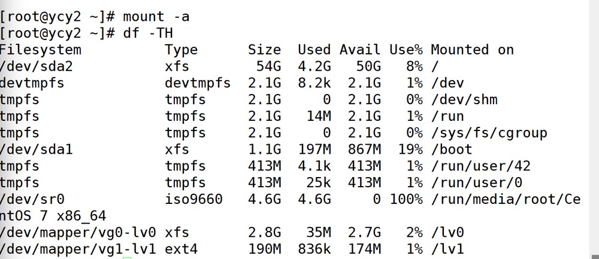The image size is (599, 259).
Task: Click the /dev/sda2 filesystem entry
Action: [x=37, y=67]
